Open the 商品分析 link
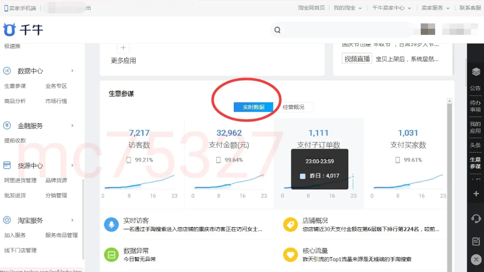Image resolution: width=484 pixels, height=272 pixels. click(15, 101)
